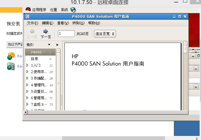Click the PDF viewer window title icon
Image resolution: width=201 pixels, height=140 pixels.
(x=27, y=16)
